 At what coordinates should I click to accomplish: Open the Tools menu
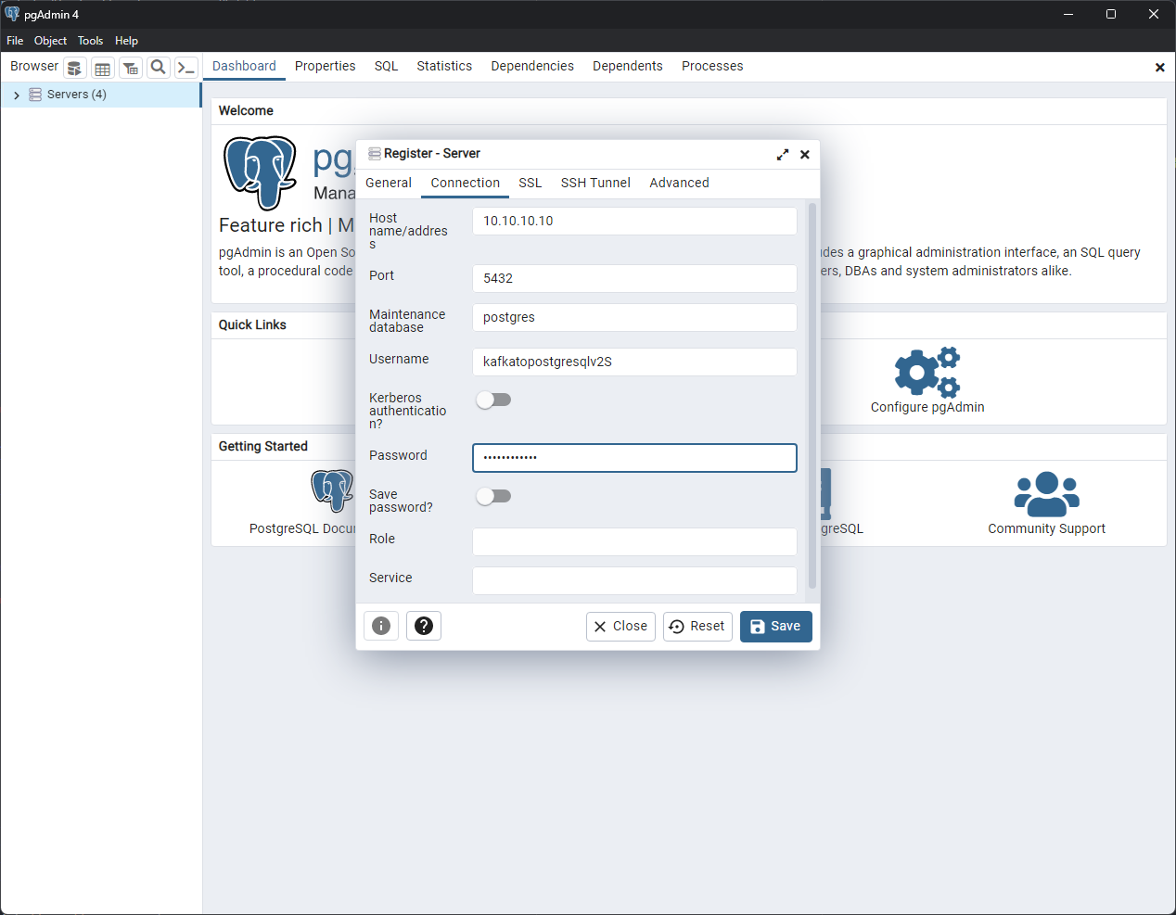[90, 40]
